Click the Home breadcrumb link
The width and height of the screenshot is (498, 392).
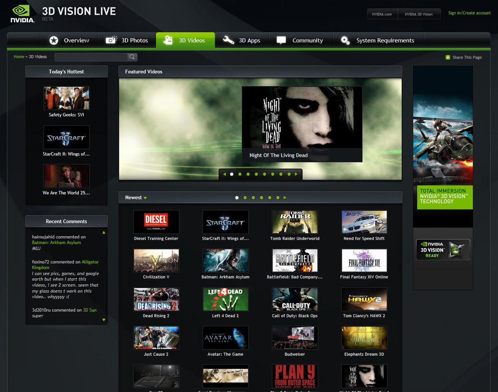(x=19, y=57)
